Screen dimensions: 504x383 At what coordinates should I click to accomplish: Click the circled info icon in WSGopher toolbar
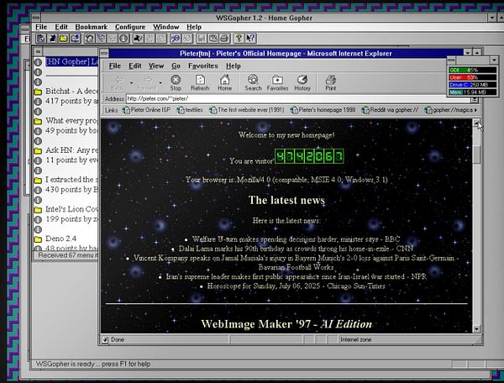pyautogui.click(x=123, y=39)
